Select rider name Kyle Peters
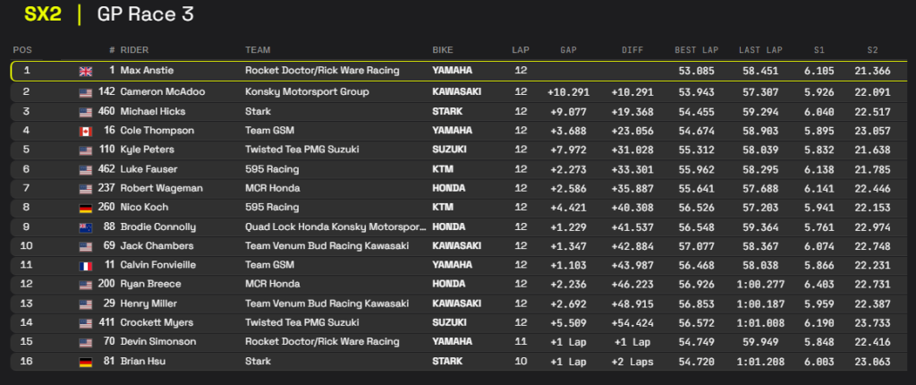Image resolution: width=916 pixels, height=385 pixels. coord(148,150)
